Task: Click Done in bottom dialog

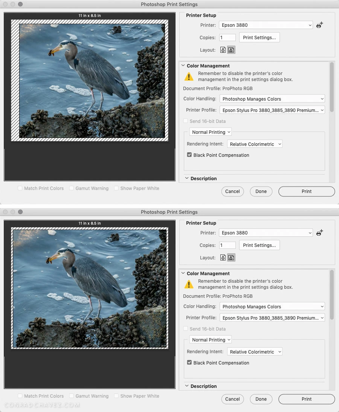Action: tap(261, 399)
